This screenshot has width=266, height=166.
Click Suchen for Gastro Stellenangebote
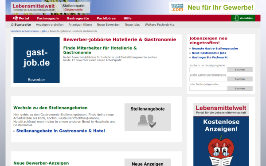coord(240,79)
